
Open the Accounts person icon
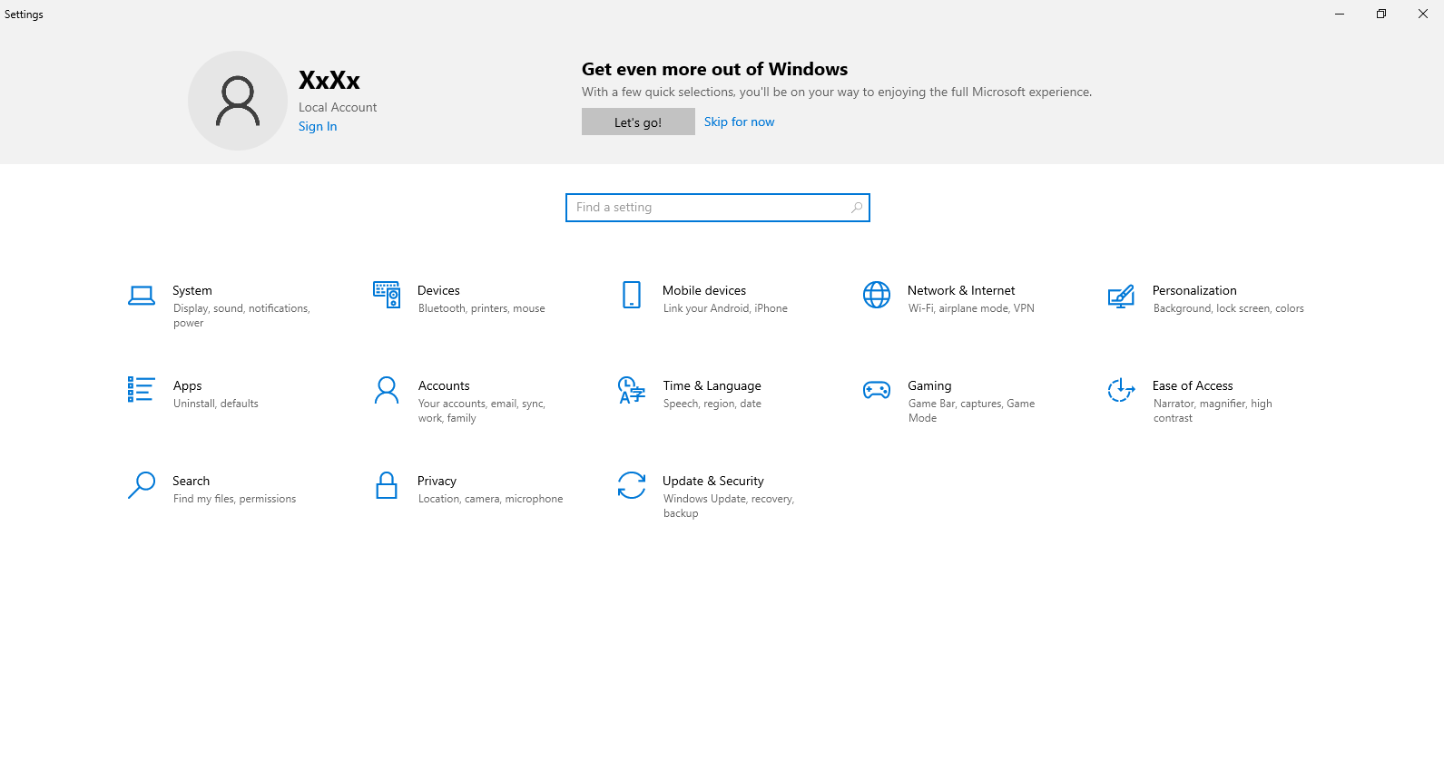pyautogui.click(x=387, y=390)
